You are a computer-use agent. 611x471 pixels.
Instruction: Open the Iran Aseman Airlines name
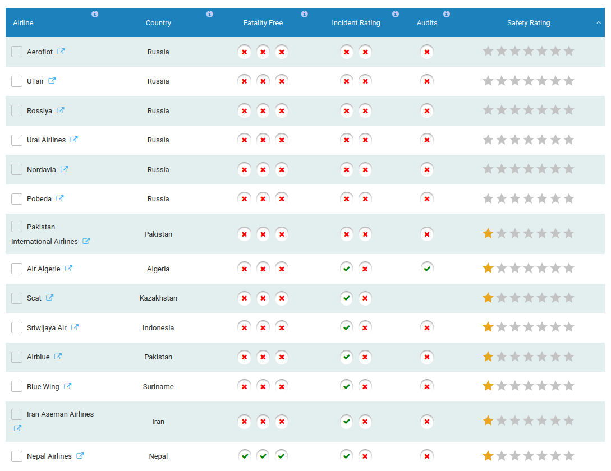pyautogui.click(x=61, y=414)
